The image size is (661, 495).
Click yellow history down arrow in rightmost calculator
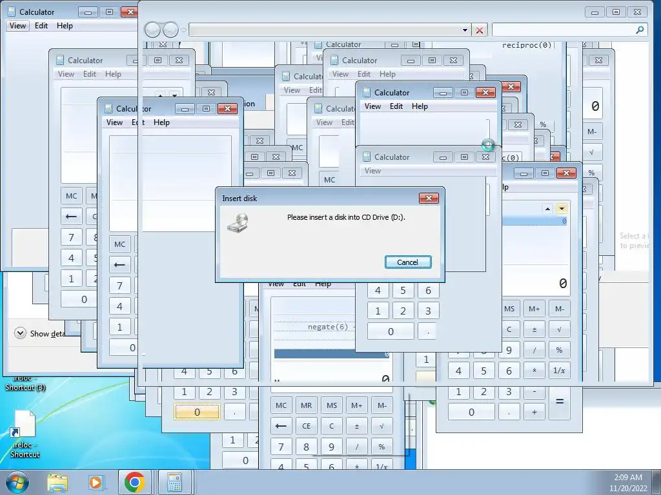tap(562, 209)
